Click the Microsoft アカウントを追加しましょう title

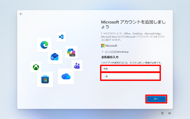(x=133, y=24)
